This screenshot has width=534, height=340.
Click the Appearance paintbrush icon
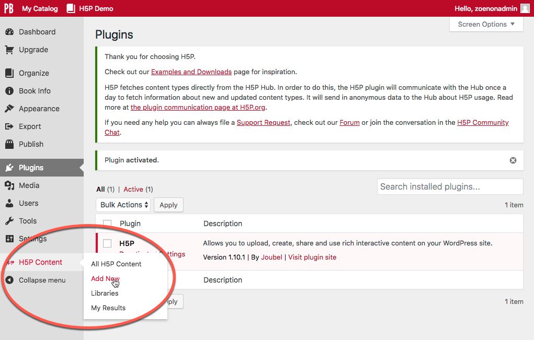click(9, 109)
